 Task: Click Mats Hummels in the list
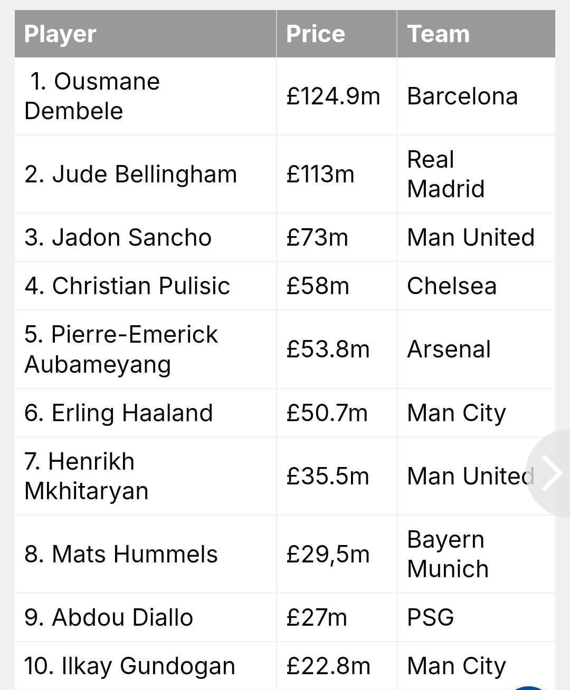(x=121, y=554)
